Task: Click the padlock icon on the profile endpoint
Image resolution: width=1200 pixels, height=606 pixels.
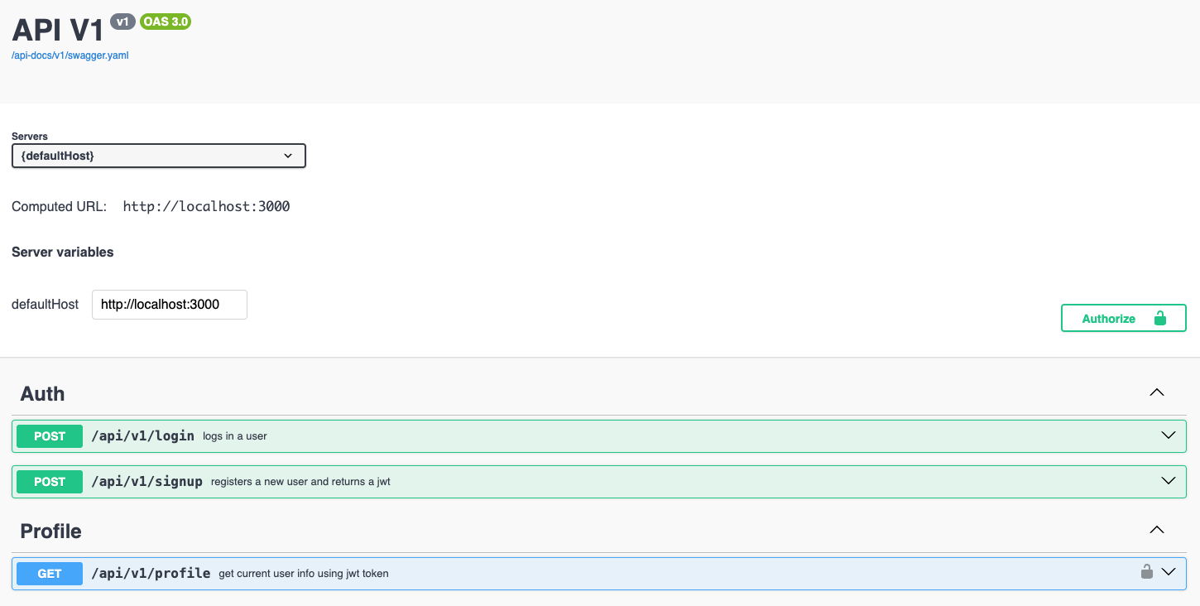Action: tap(1147, 571)
